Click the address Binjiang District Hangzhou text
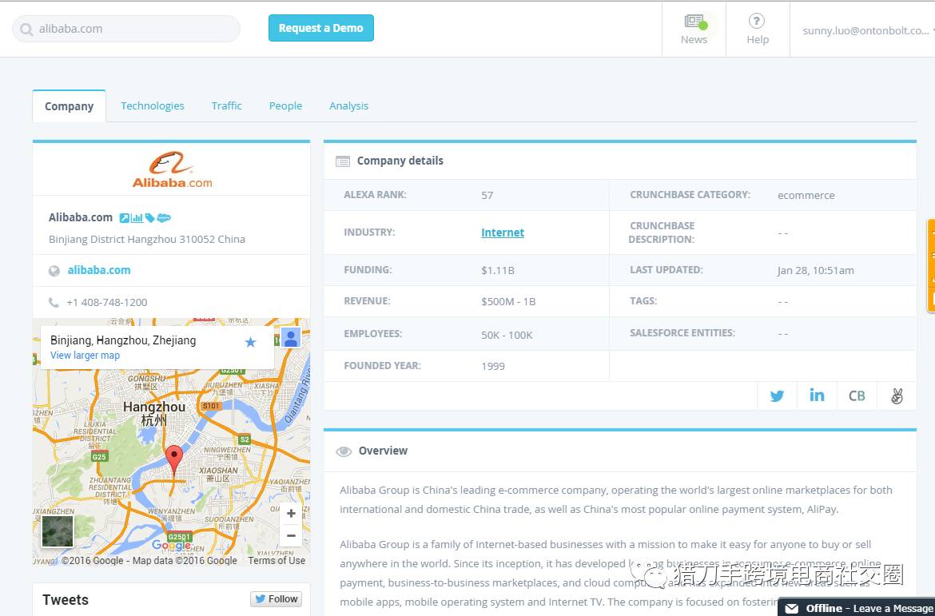Screen dimensions: 935x616 click(147, 239)
